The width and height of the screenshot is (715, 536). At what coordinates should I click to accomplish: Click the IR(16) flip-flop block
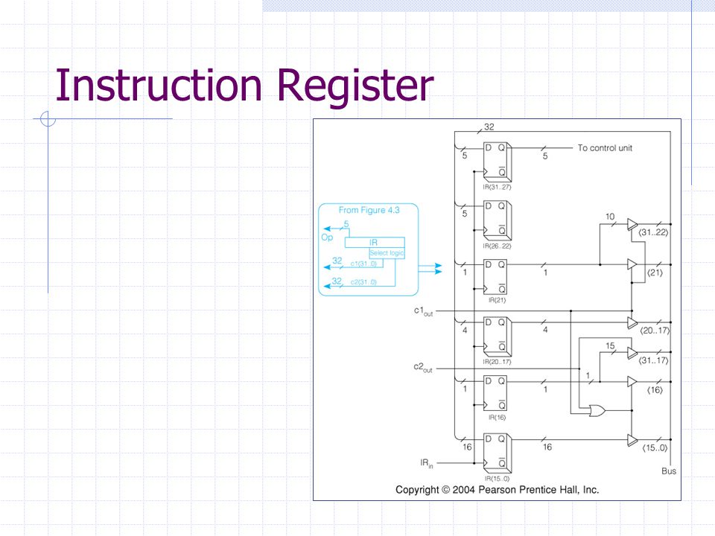[496, 394]
